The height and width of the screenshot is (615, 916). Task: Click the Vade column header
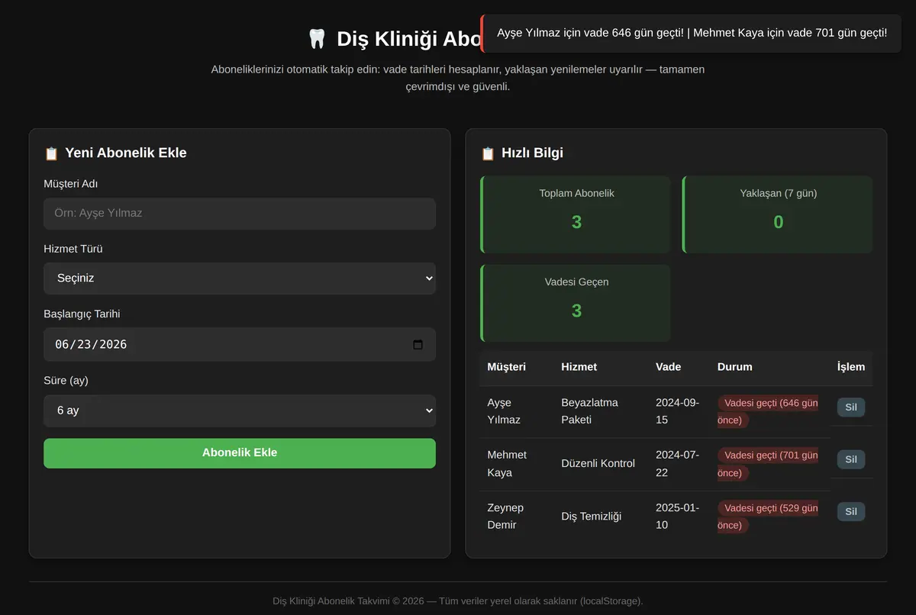669,367
